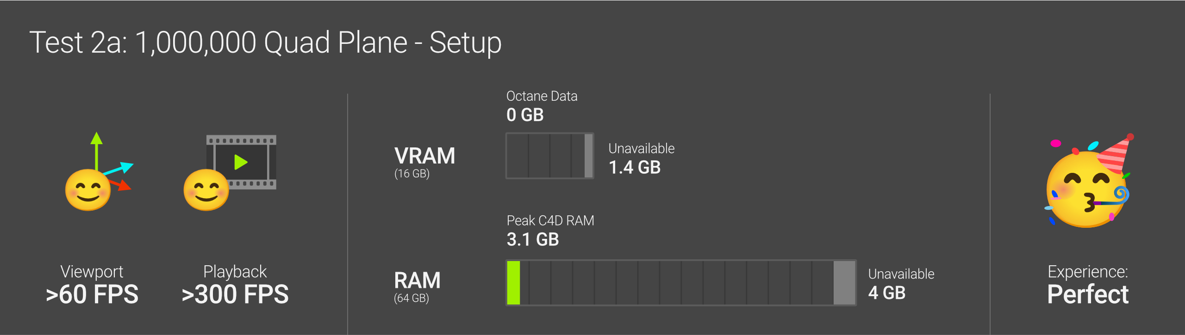This screenshot has width=1185, height=335.
Task: Click the empty portion of the VRAM bar
Action: point(546,156)
